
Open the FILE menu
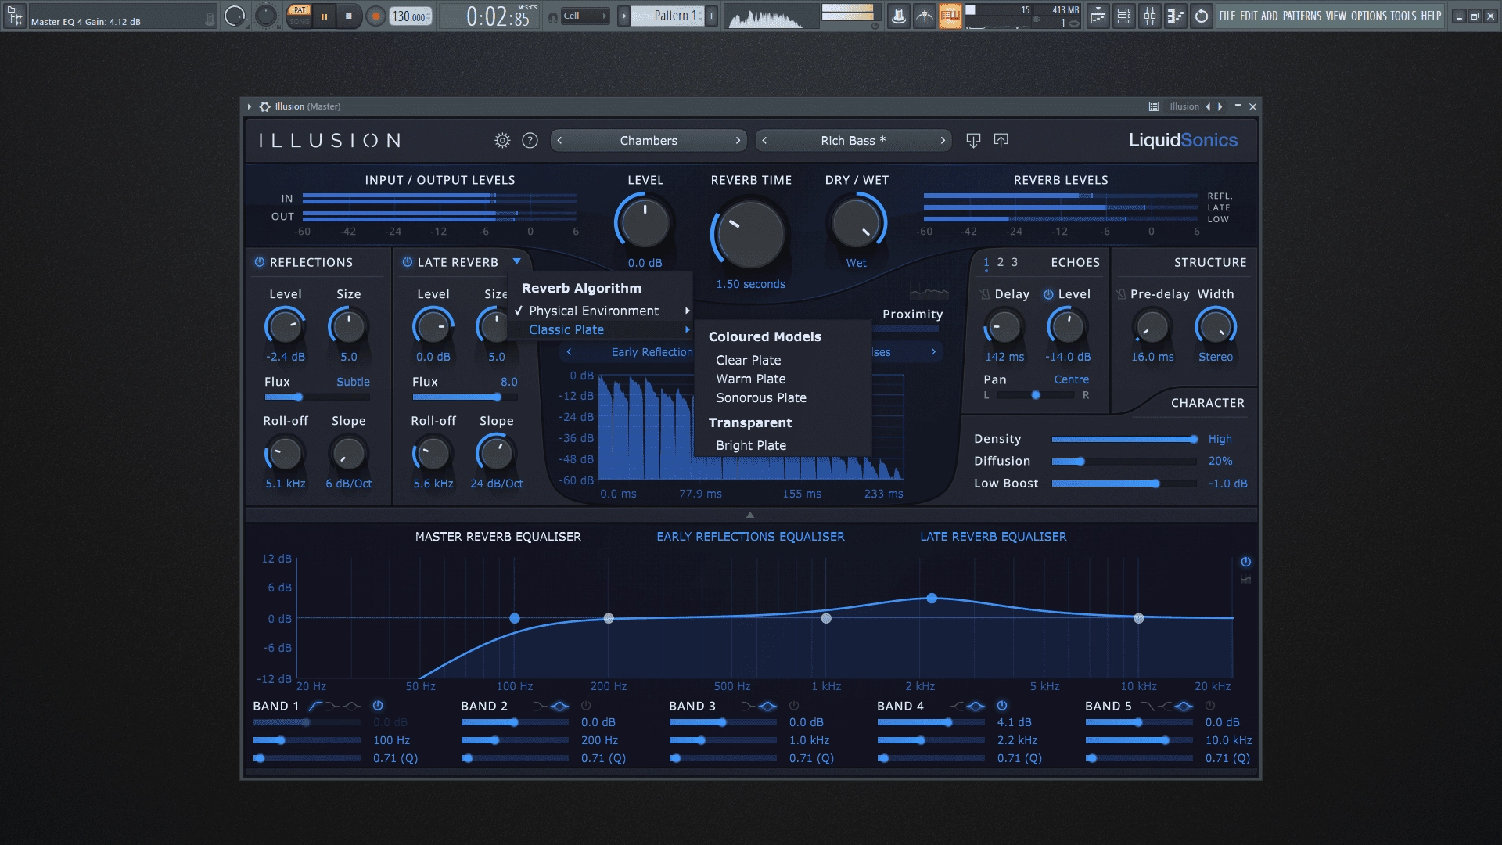pos(1227,16)
